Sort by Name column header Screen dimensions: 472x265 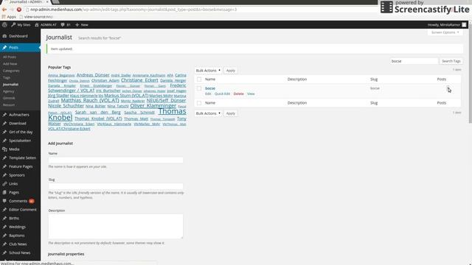tap(210, 79)
